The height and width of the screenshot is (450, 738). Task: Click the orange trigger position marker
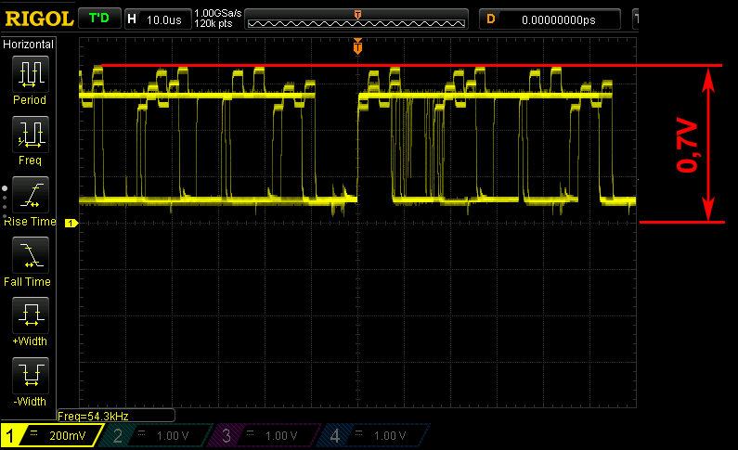tap(357, 46)
